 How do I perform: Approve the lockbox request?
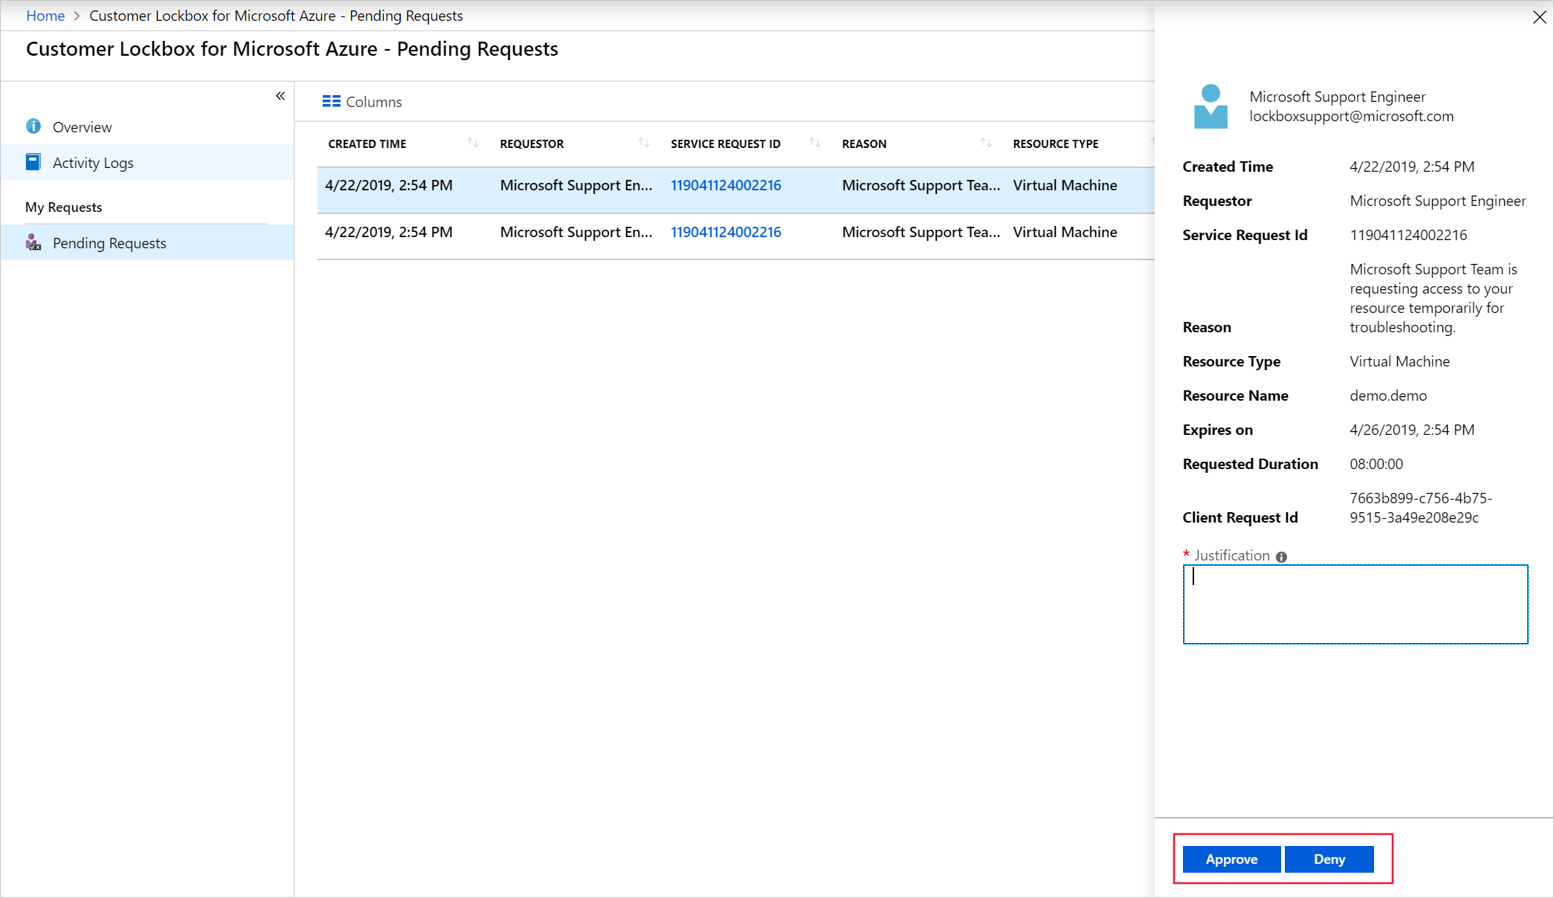point(1231,859)
